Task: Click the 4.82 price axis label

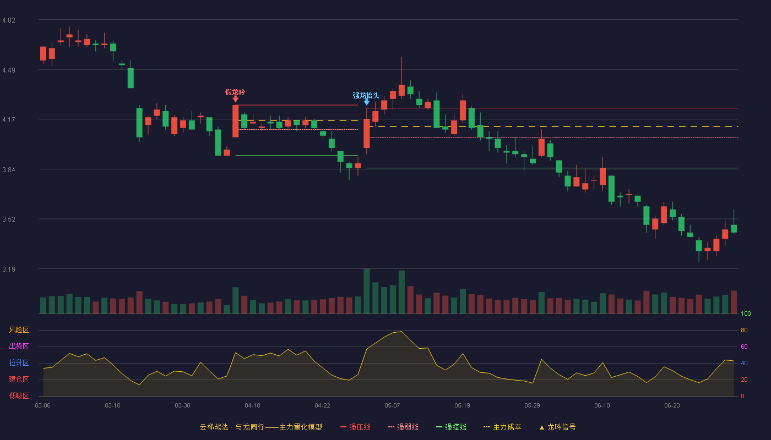Action: (x=9, y=20)
